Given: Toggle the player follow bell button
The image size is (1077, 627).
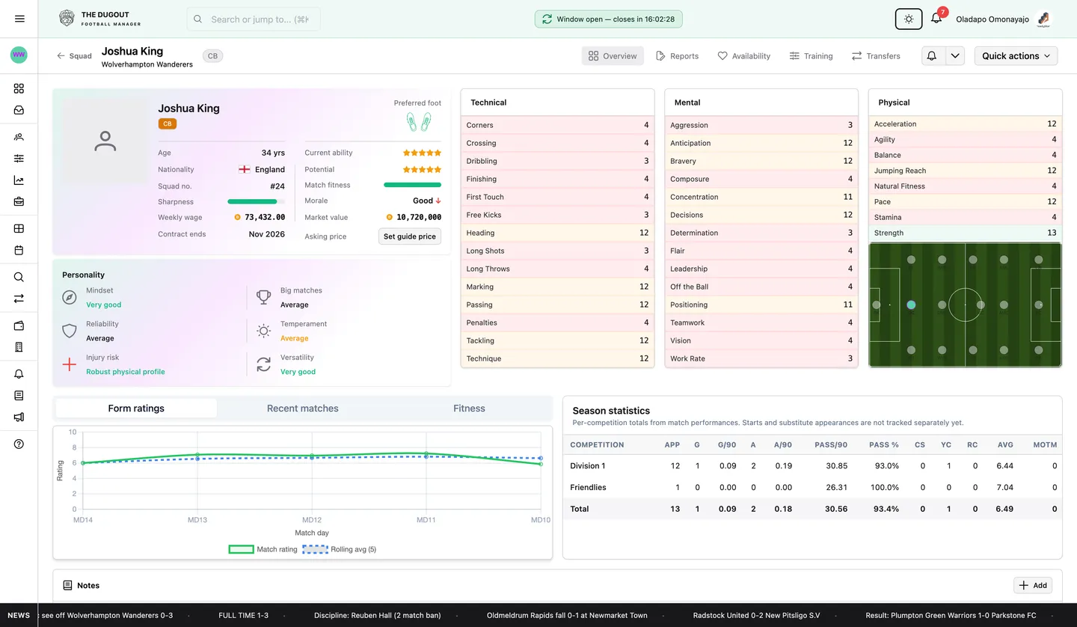Looking at the screenshot, I should 933,56.
